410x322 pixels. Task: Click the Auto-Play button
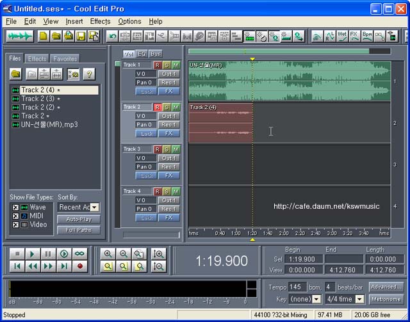pyautogui.click(x=79, y=220)
